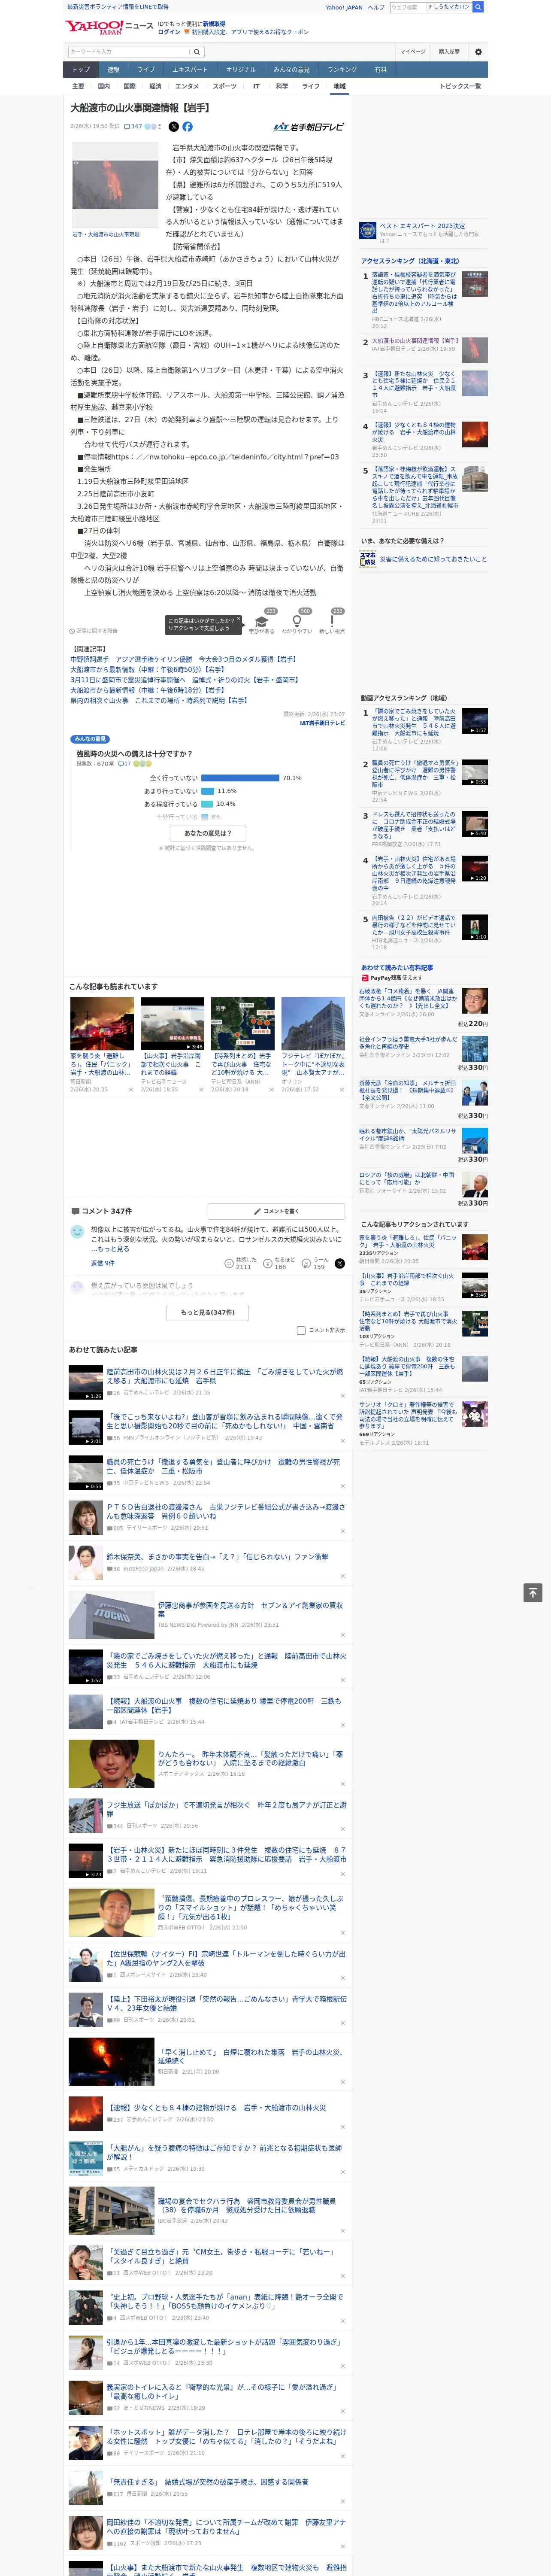Image resolution: width=551 pixels, height=2576 pixels.
Task: Open 伊藤忠商事が参画を見送る方針 article
Action: 250,1609
